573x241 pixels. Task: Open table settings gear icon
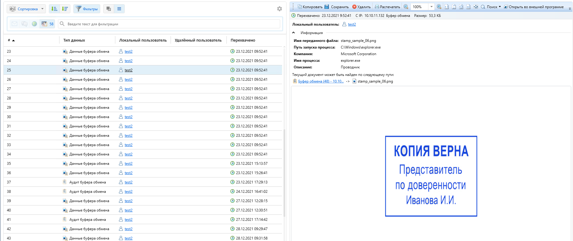[x=280, y=9]
